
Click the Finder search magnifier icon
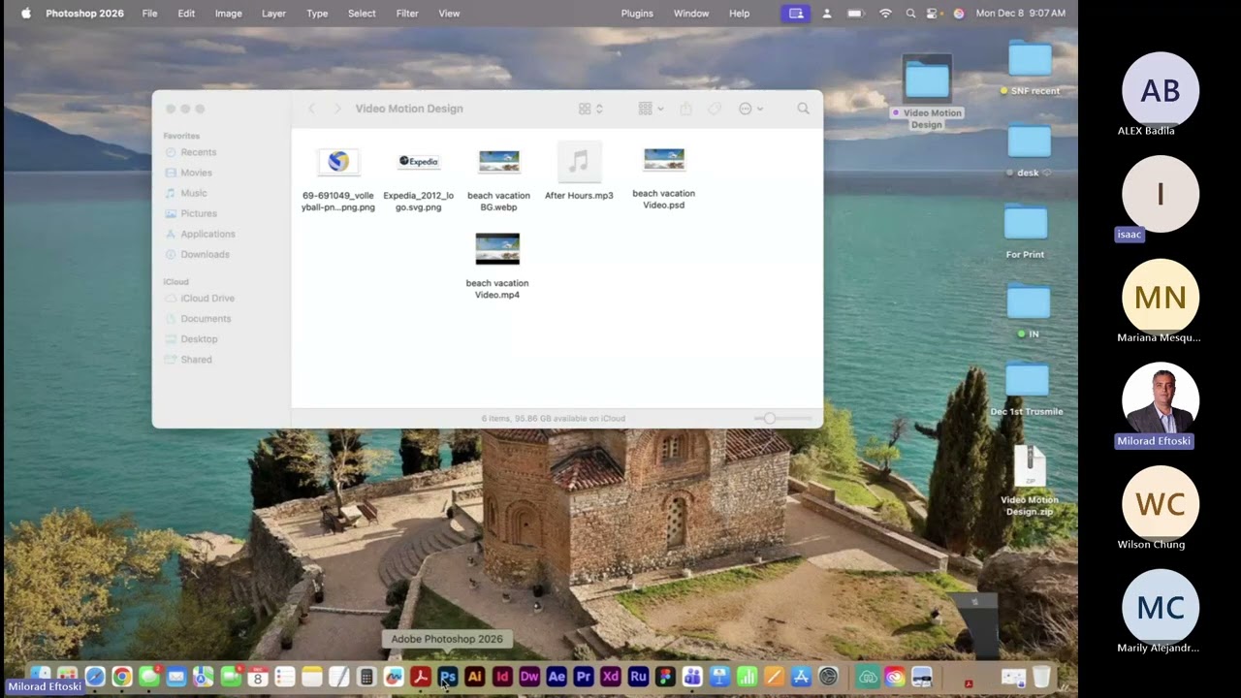coord(803,109)
